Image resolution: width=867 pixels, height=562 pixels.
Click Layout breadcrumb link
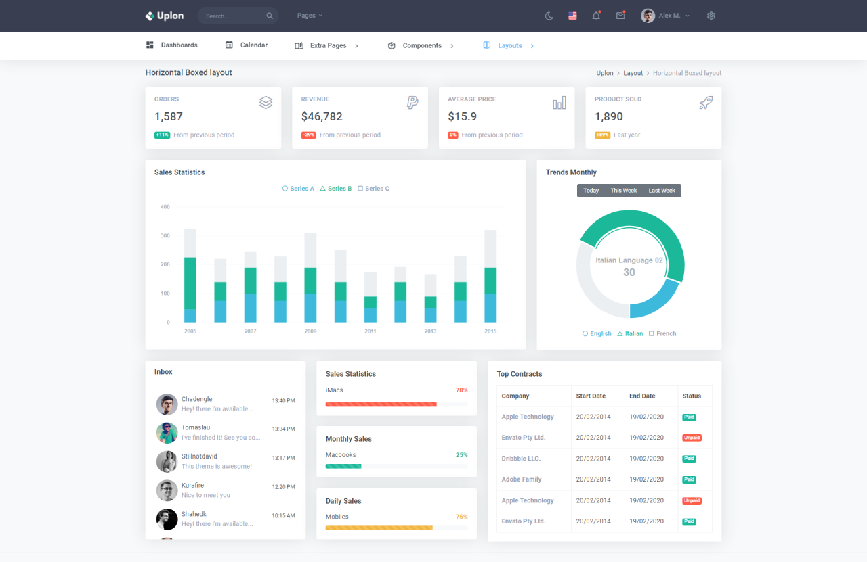(633, 73)
